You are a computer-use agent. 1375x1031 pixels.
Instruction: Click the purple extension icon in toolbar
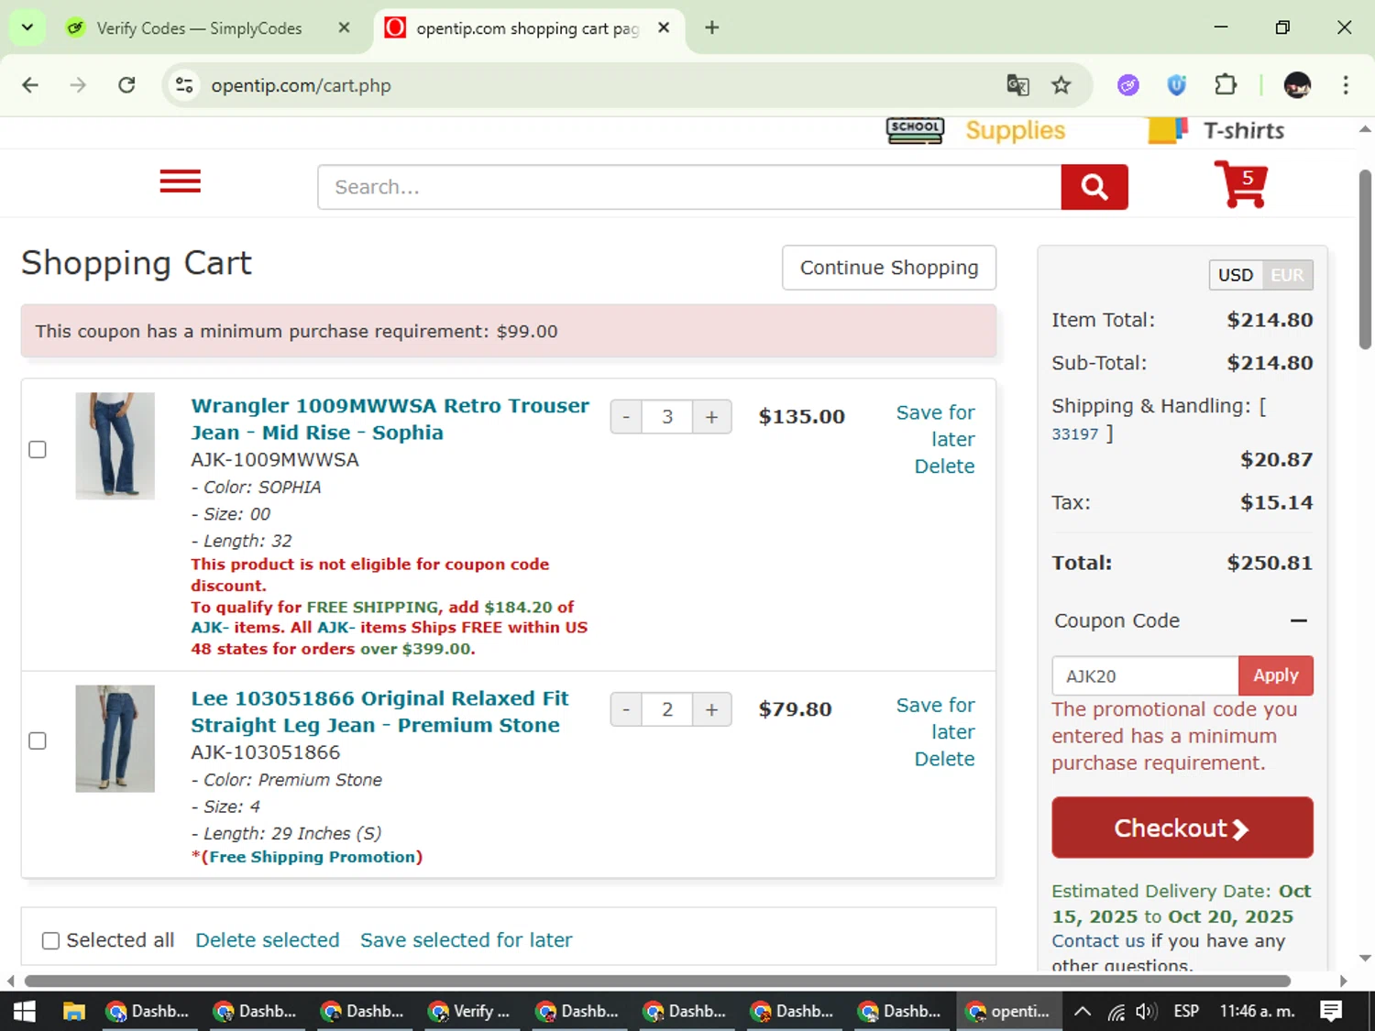click(1128, 85)
